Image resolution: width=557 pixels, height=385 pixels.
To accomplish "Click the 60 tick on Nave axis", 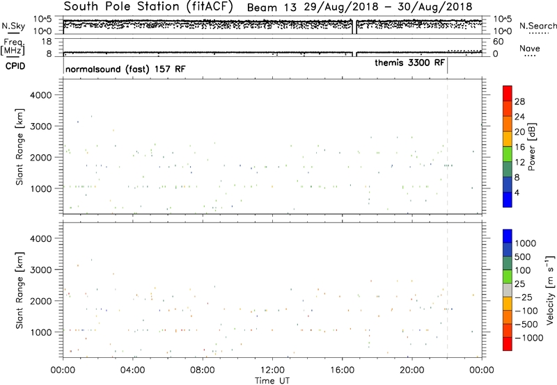I will click(498, 42).
